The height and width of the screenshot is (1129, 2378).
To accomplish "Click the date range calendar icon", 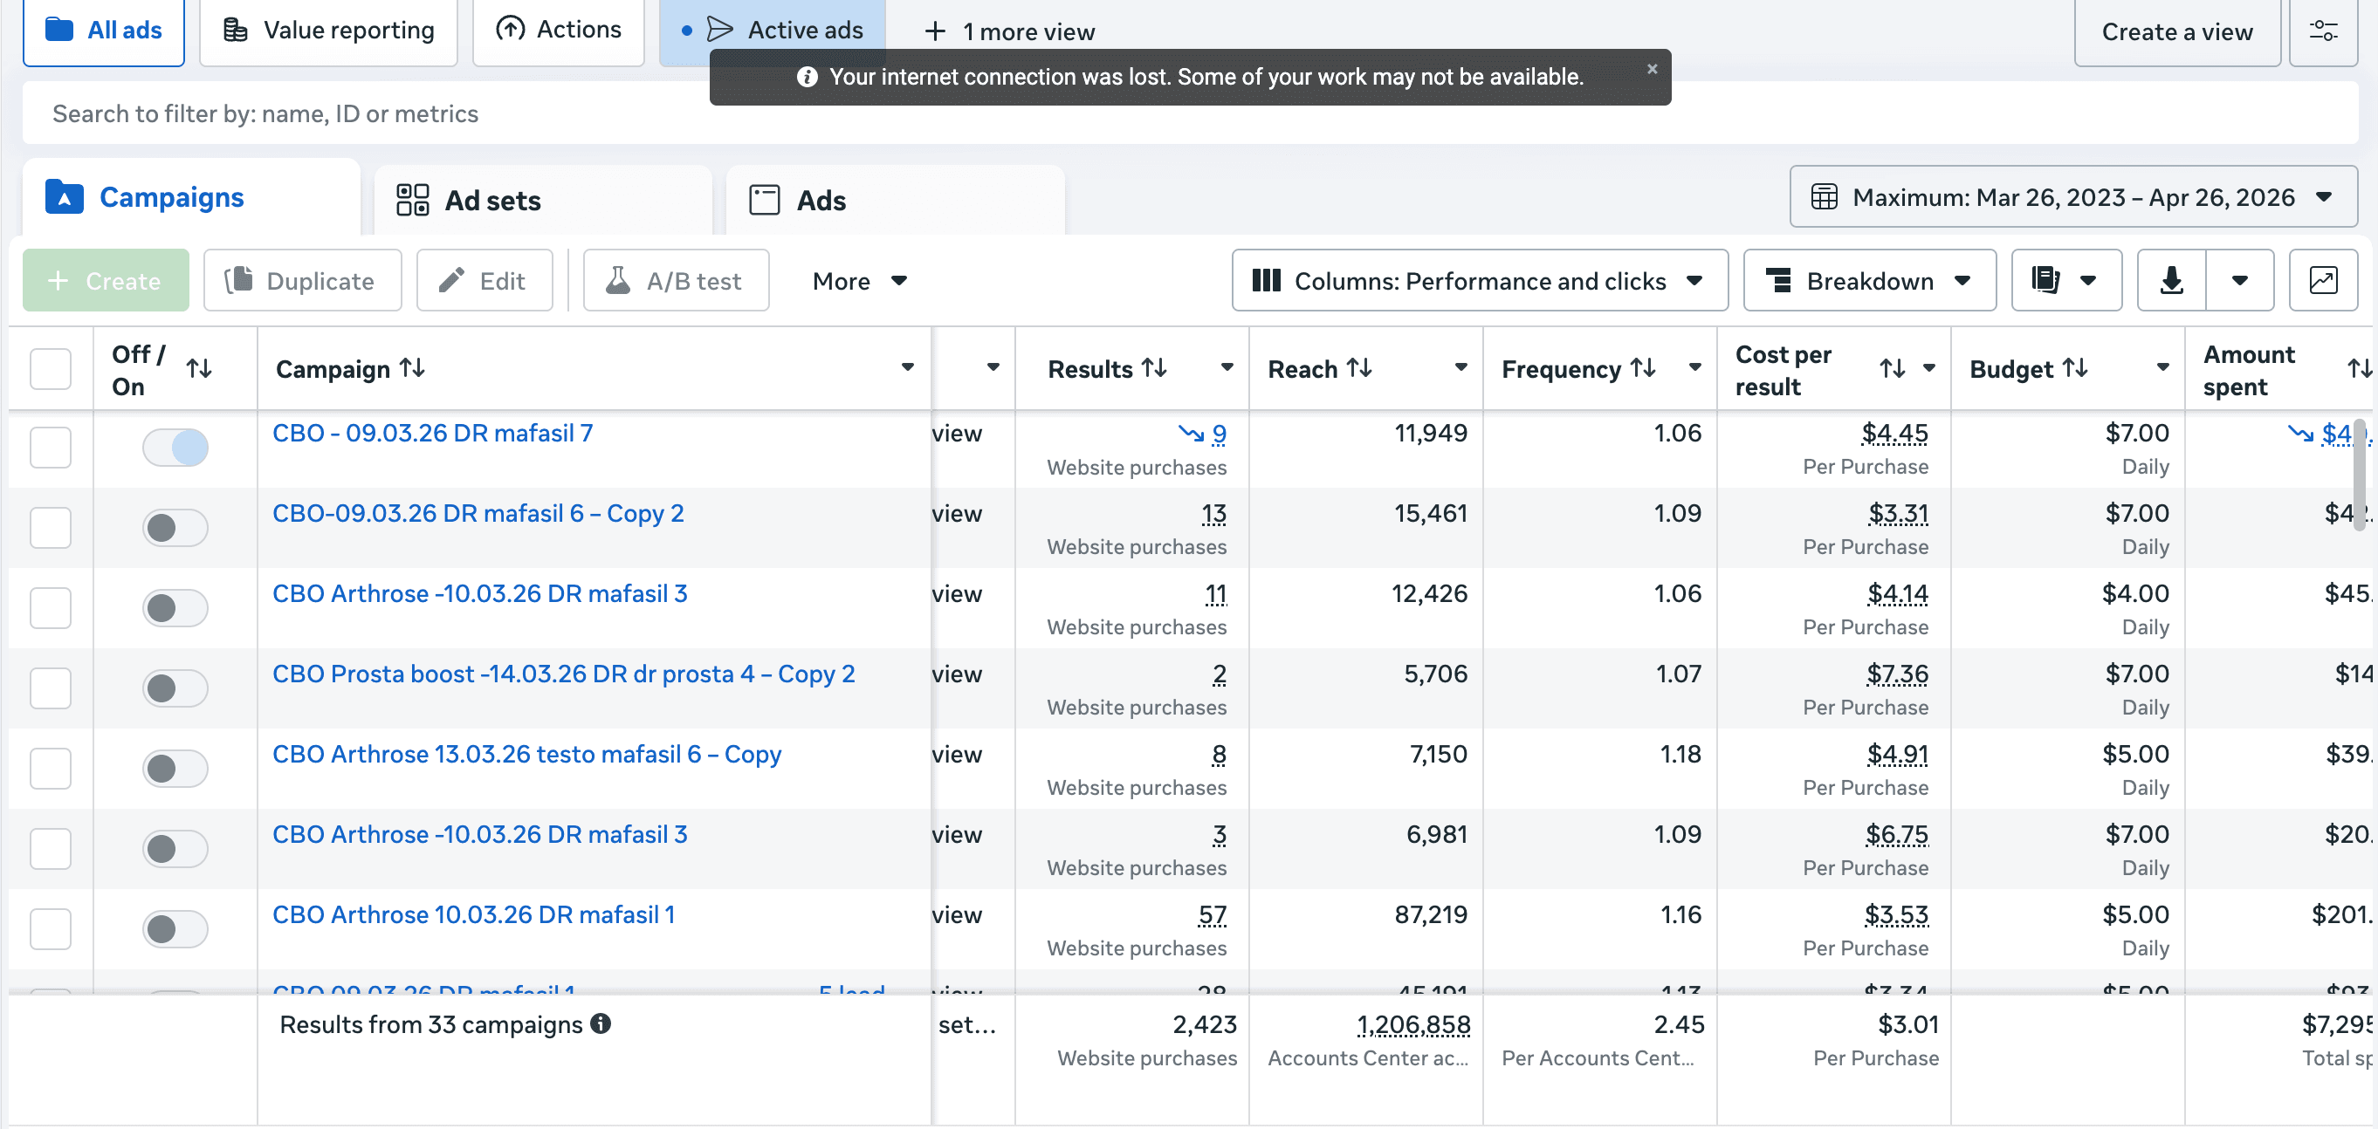I will 1825,196.
